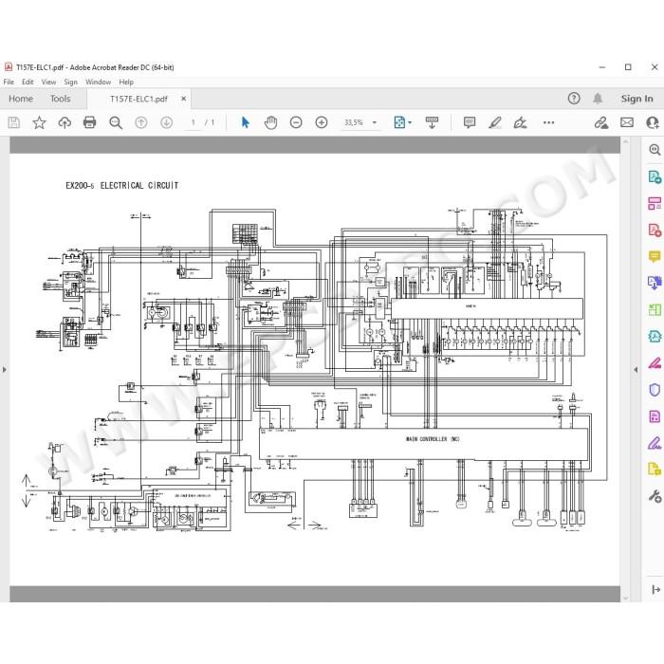664x664 pixels.
Task: Open Protect shield tool in right pane
Action: point(655,390)
